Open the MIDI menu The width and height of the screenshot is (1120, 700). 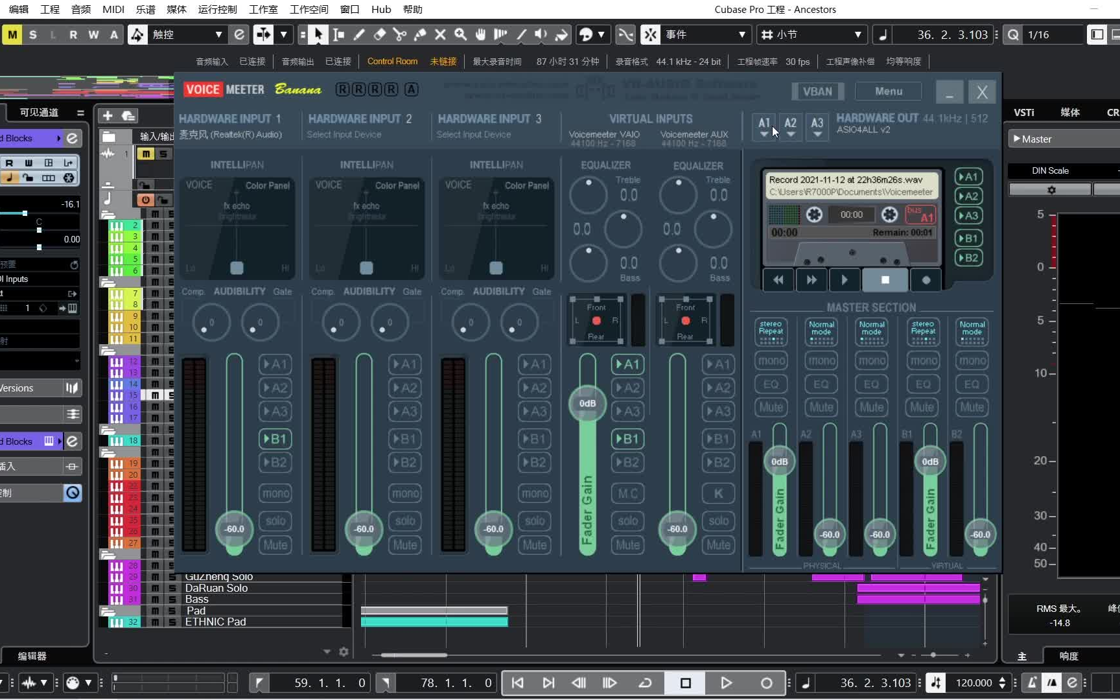tap(113, 9)
